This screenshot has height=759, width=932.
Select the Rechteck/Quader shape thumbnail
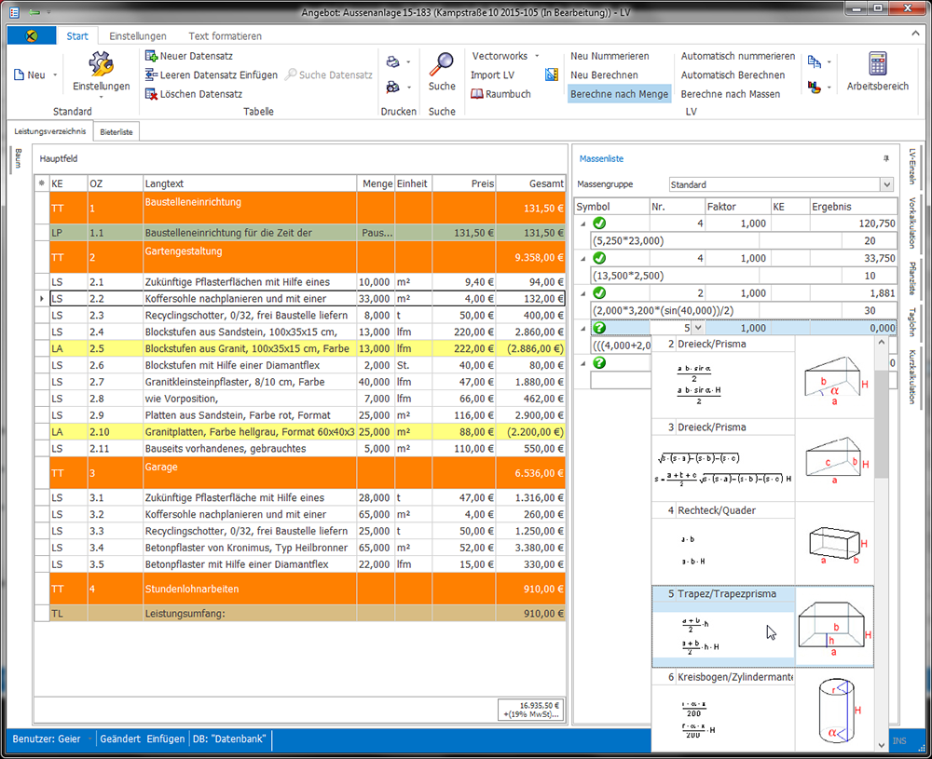click(834, 543)
